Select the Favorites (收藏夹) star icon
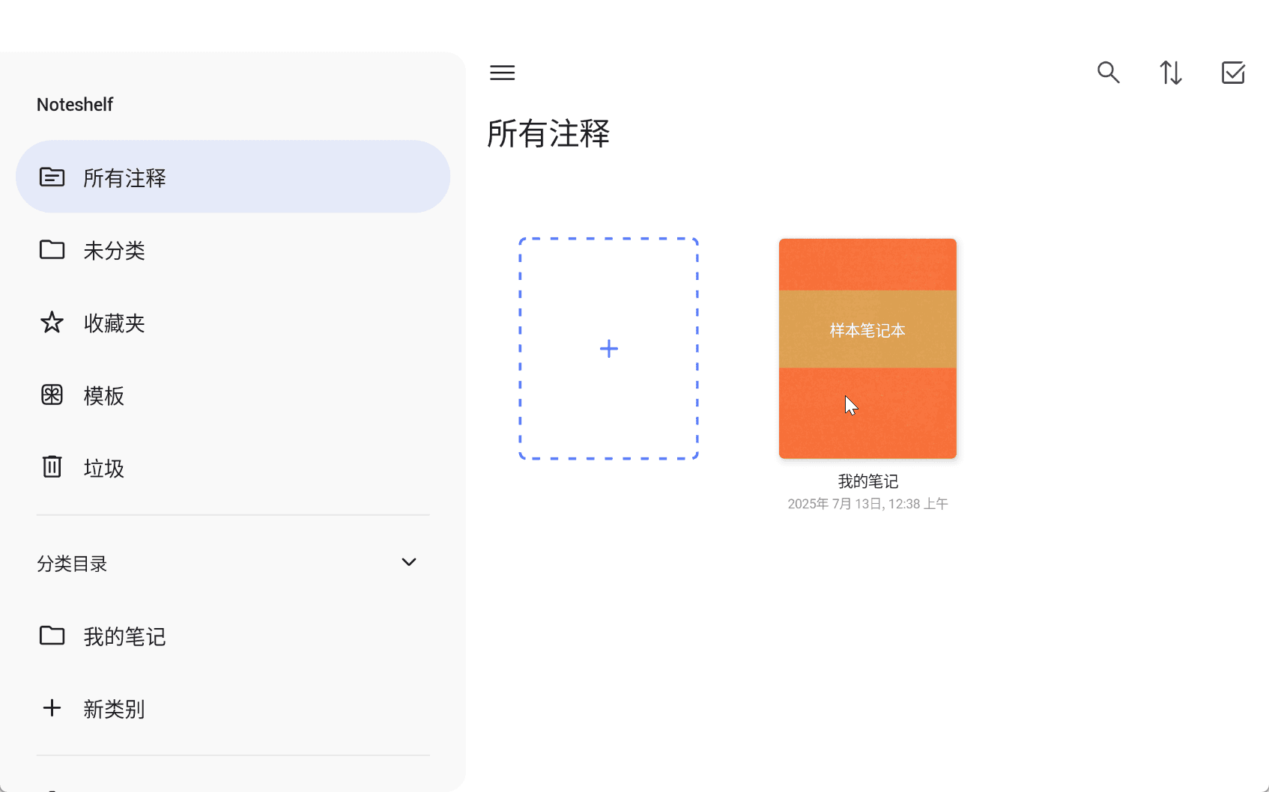Image resolution: width=1269 pixels, height=792 pixels. pyautogui.click(x=52, y=323)
